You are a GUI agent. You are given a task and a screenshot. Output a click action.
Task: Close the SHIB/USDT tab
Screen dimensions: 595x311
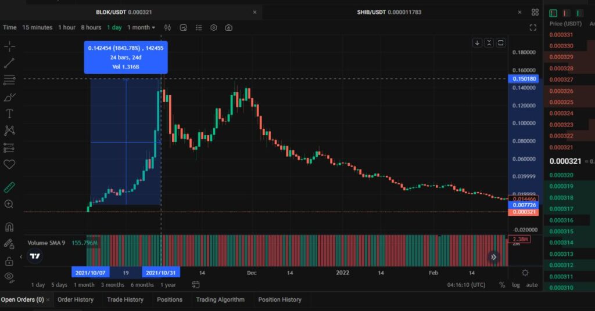click(519, 12)
